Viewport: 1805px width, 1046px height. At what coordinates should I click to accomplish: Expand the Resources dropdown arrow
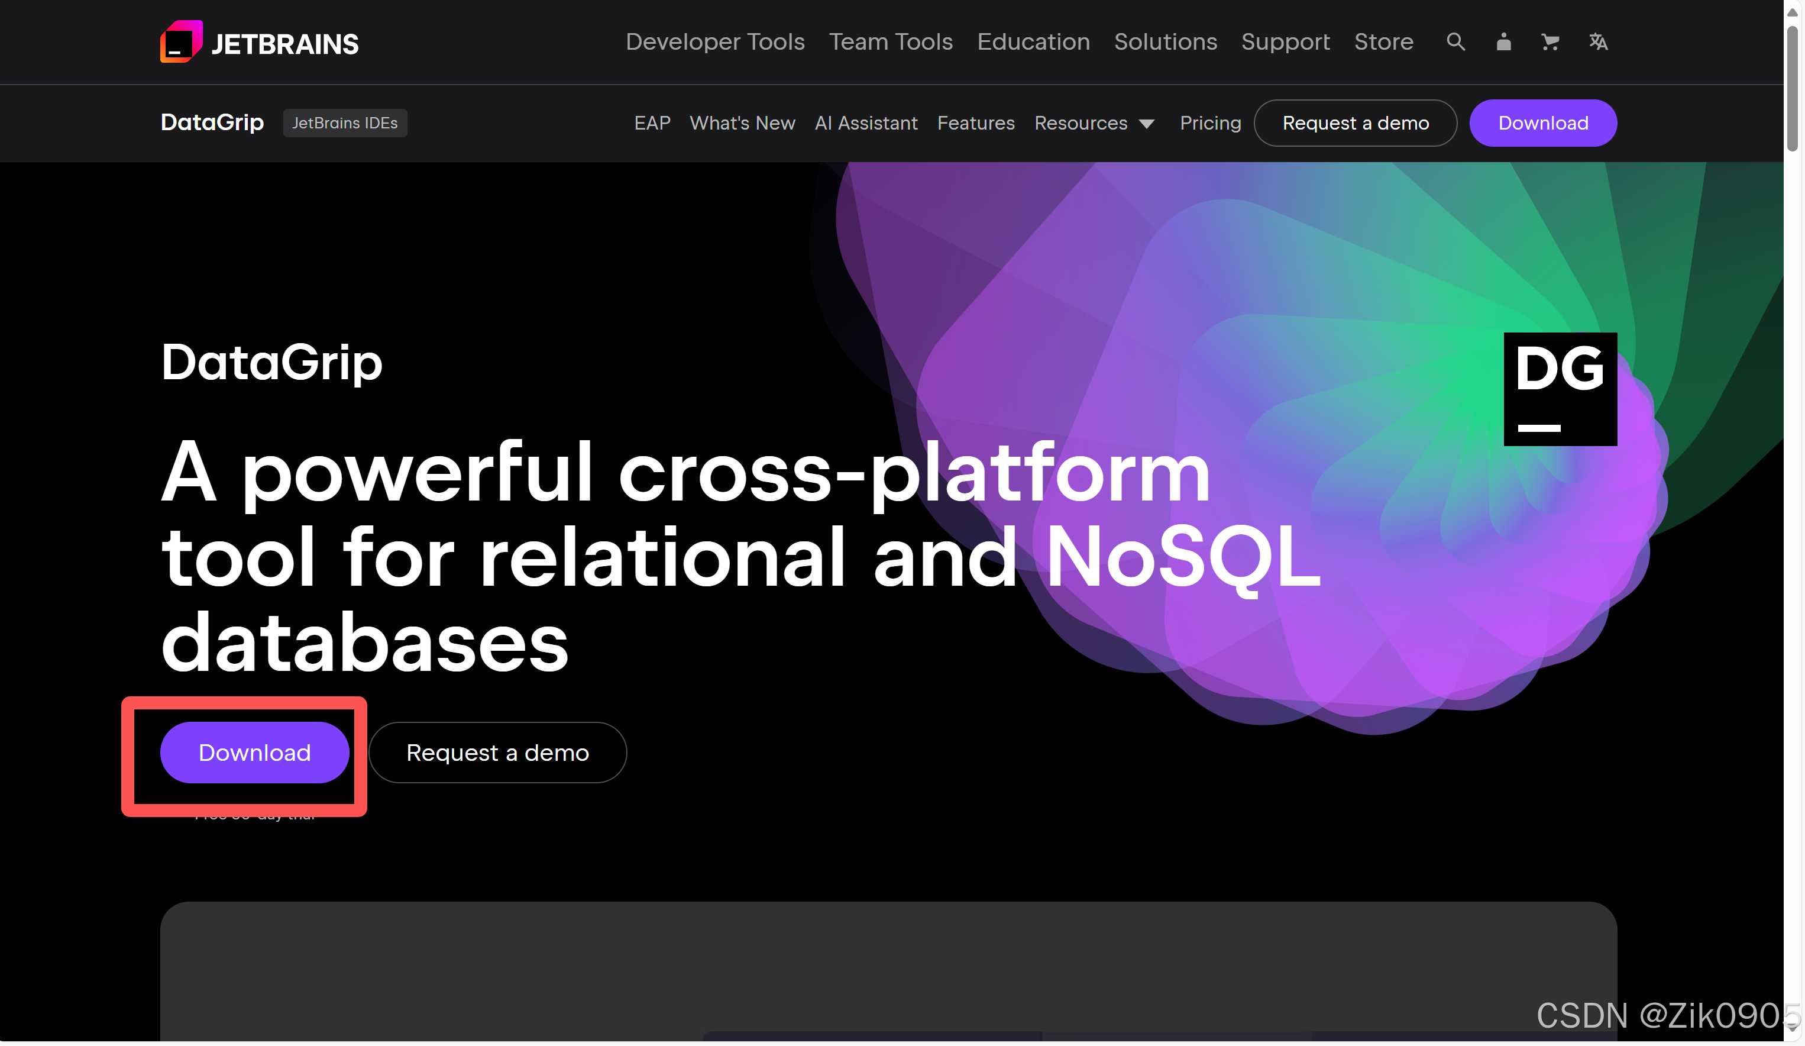pos(1146,124)
